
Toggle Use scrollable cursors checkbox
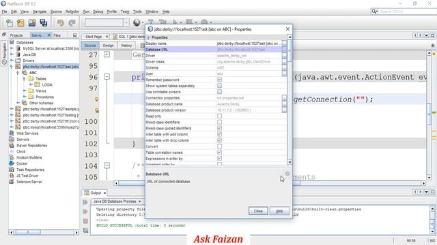point(220,92)
